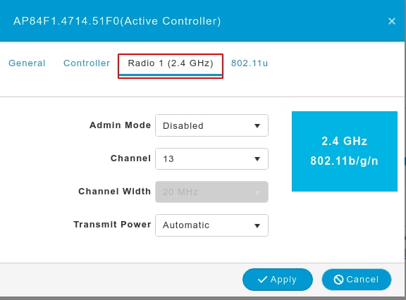The width and height of the screenshot is (406, 300).
Task: Click the Transmit Power label
Action: [112, 225]
